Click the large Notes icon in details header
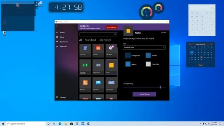The height and width of the screenshot is (126, 224). pyautogui.click(x=128, y=31)
